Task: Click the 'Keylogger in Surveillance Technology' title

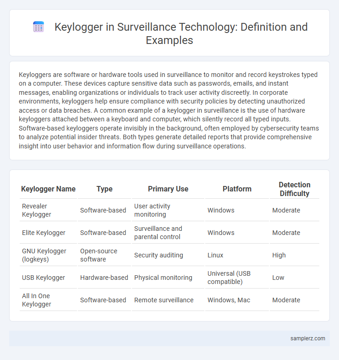Action: (x=181, y=33)
